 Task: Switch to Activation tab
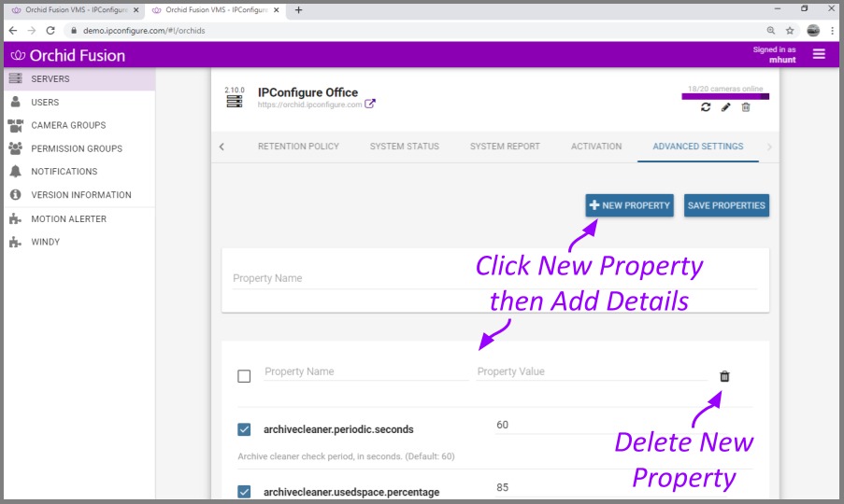coord(596,147)
